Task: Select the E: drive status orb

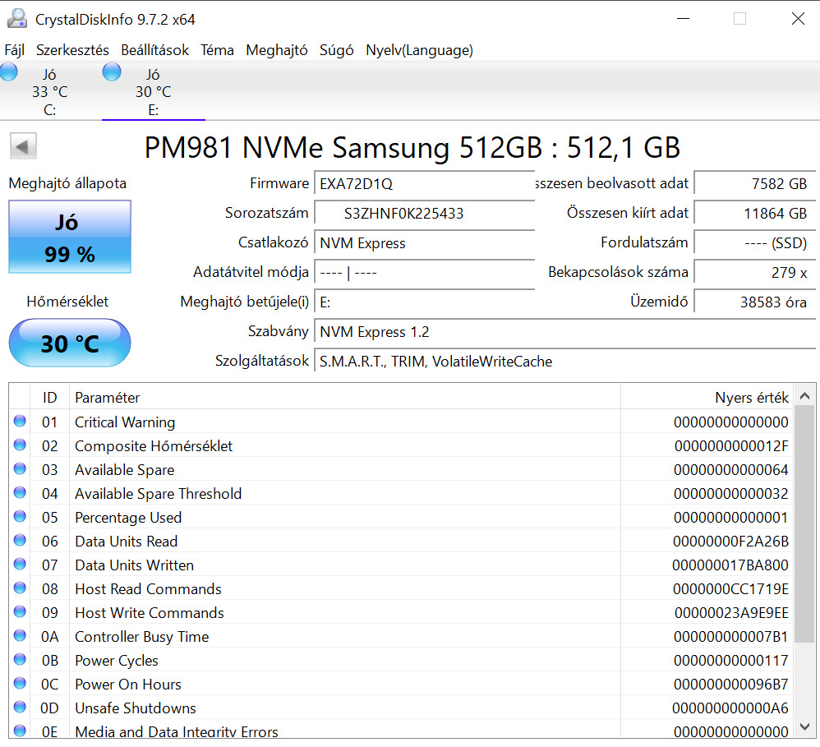Action: [112, 71]
